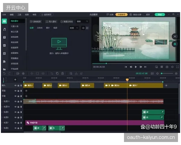Step back one frame in preview

tap(131, 67)
